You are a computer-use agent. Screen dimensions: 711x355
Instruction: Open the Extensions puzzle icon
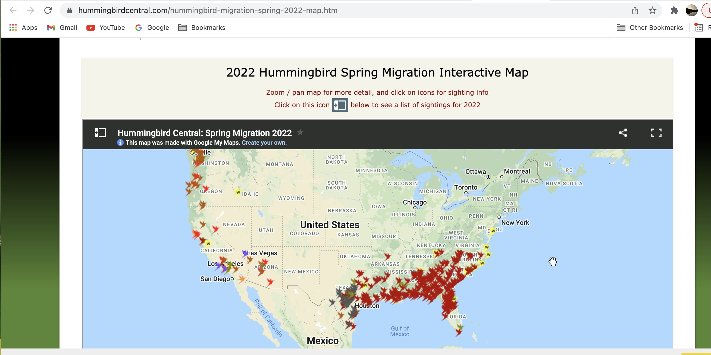(674, 11)
